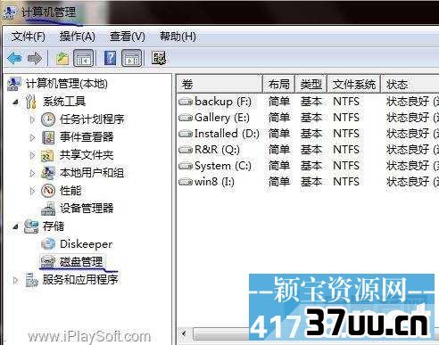Open the View (查看) menu

pos(128,37)
